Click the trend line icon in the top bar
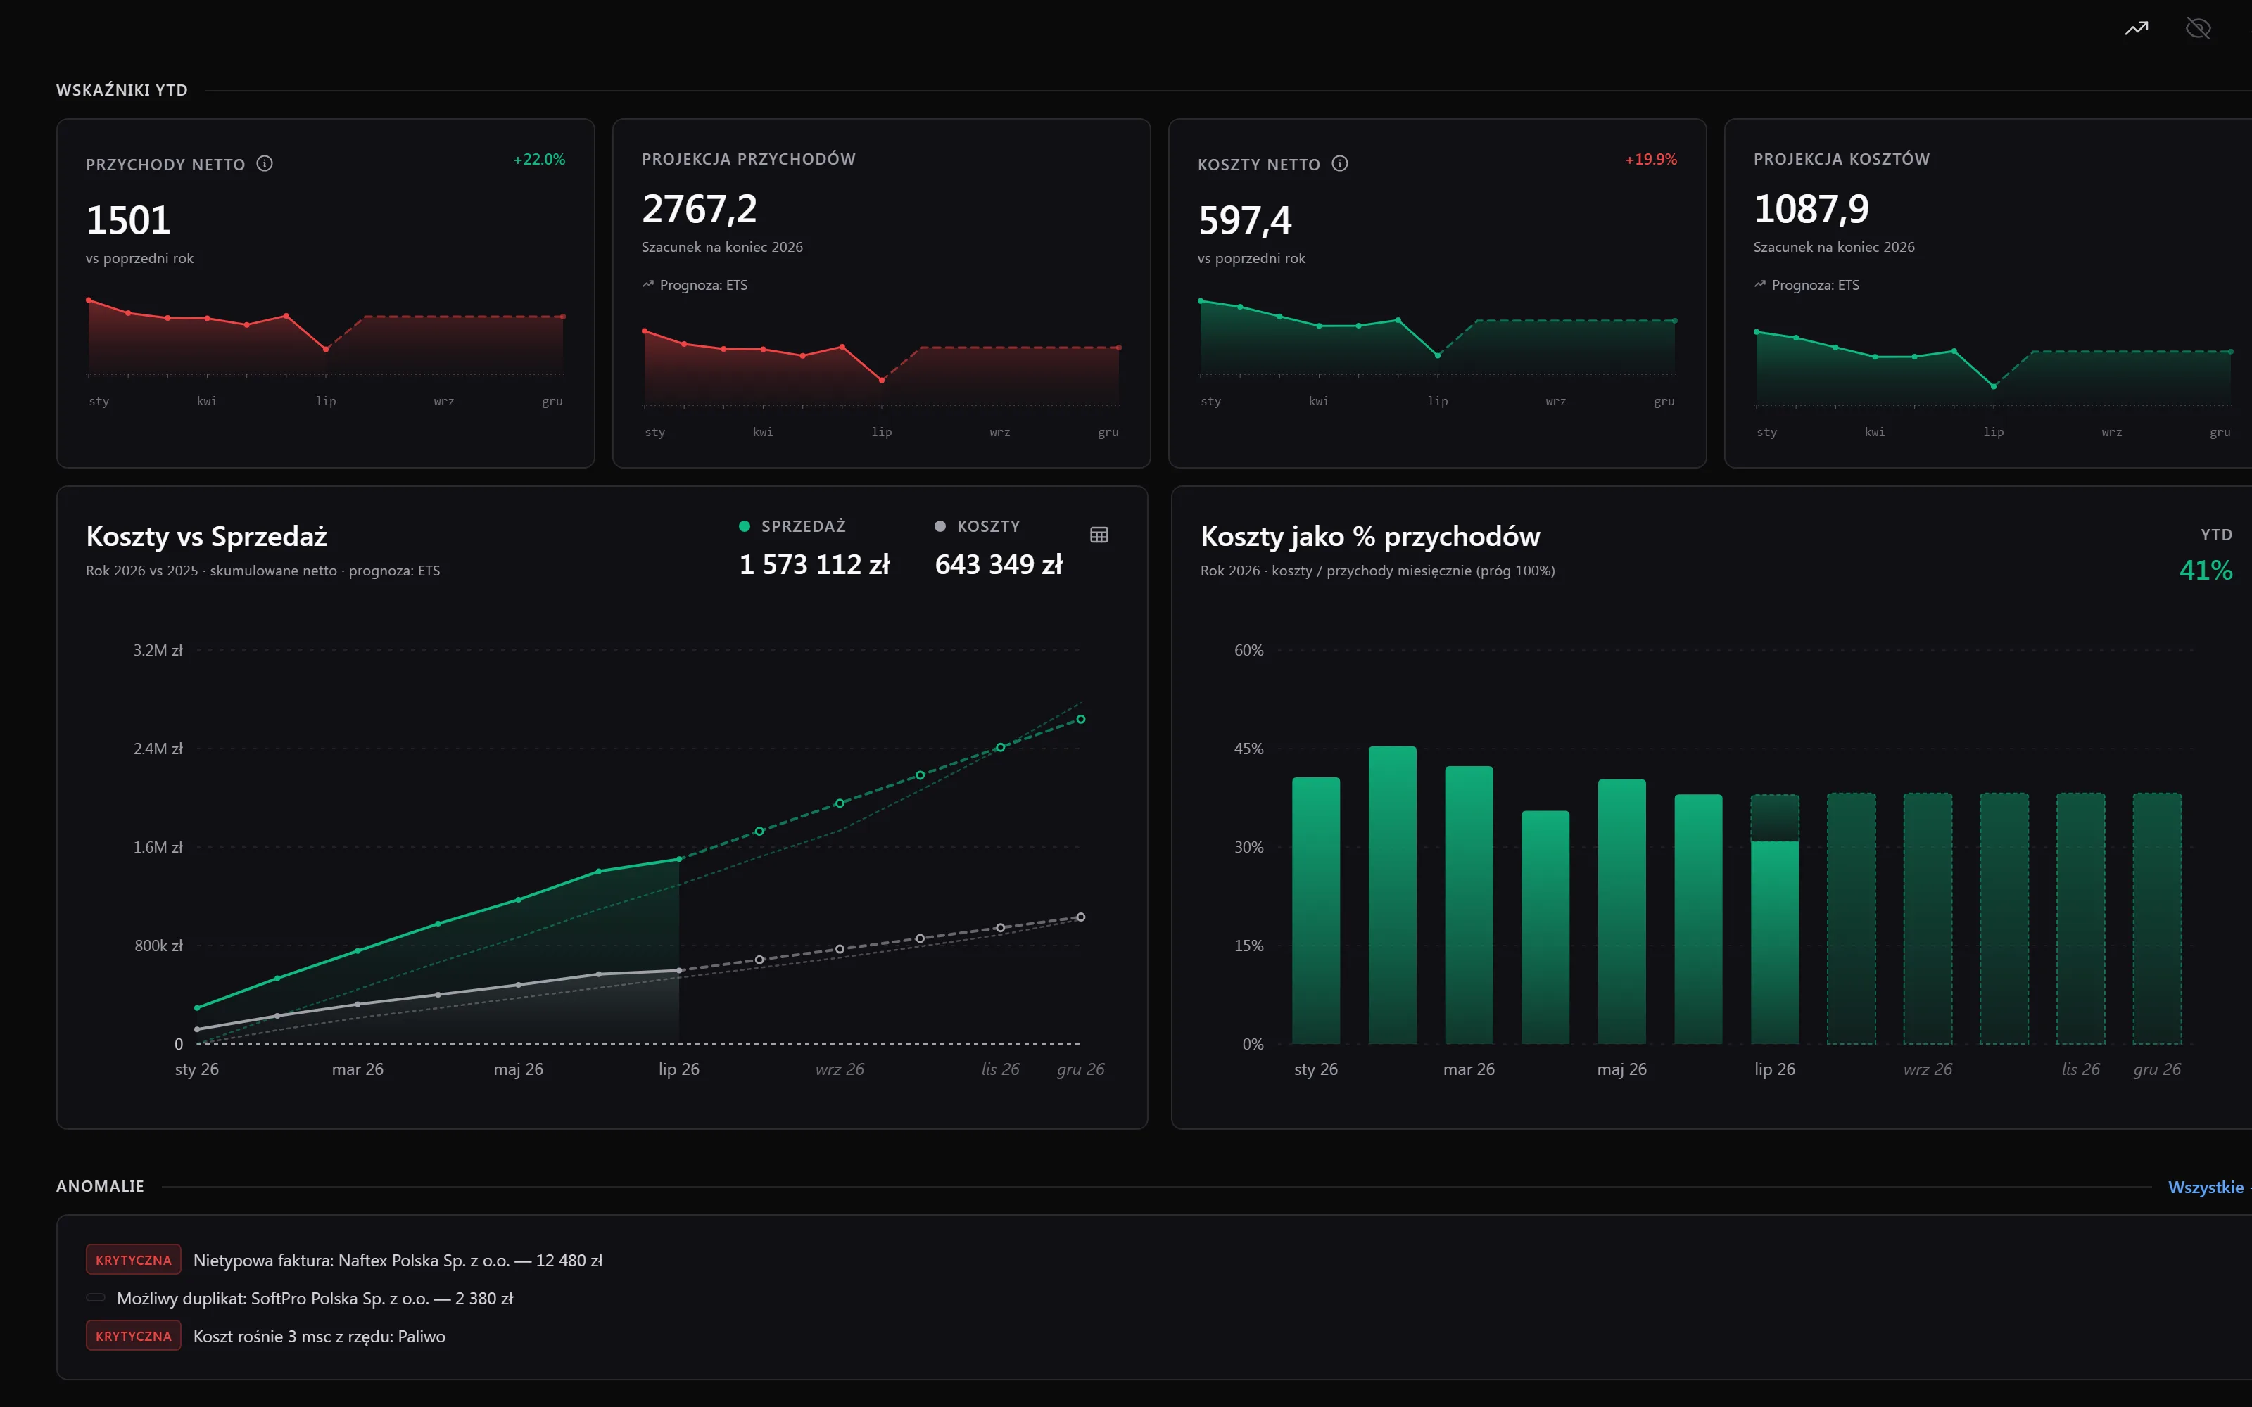2252x1407 pixels. pyautogui.click(x=2137, y=29)
